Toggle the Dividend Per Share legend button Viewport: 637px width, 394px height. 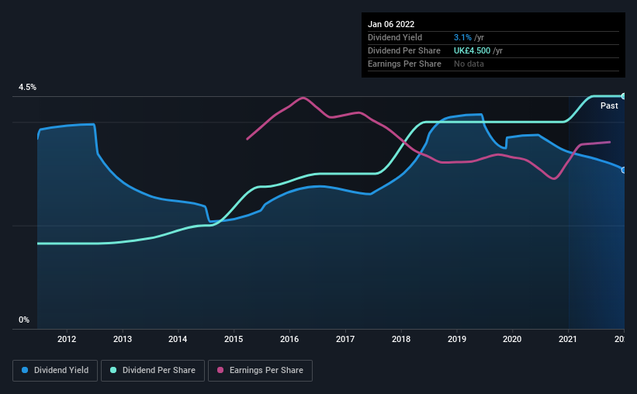pyautogui.click(x=153, y=371)
